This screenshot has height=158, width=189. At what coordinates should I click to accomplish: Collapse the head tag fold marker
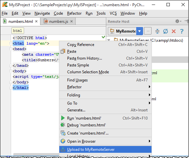click(11, 49)
